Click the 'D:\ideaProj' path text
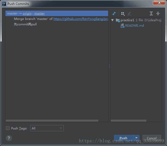 point(153,20)
